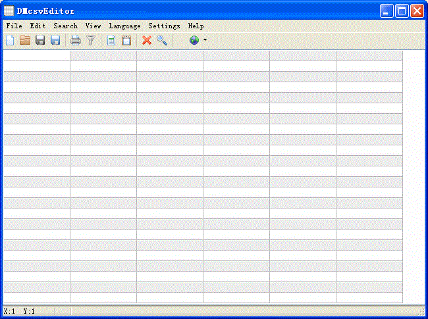Viewport: 428px width, 319px height.
Task: Open search with the magnifying glass icon
Action: point(162,40)
